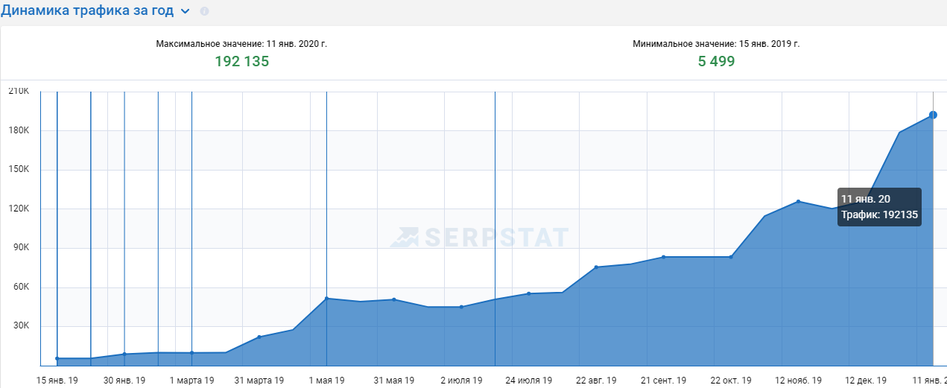Select the data point at 15 янв. 19
Screen dimensions: 947x388
click(x=57, y=358)
